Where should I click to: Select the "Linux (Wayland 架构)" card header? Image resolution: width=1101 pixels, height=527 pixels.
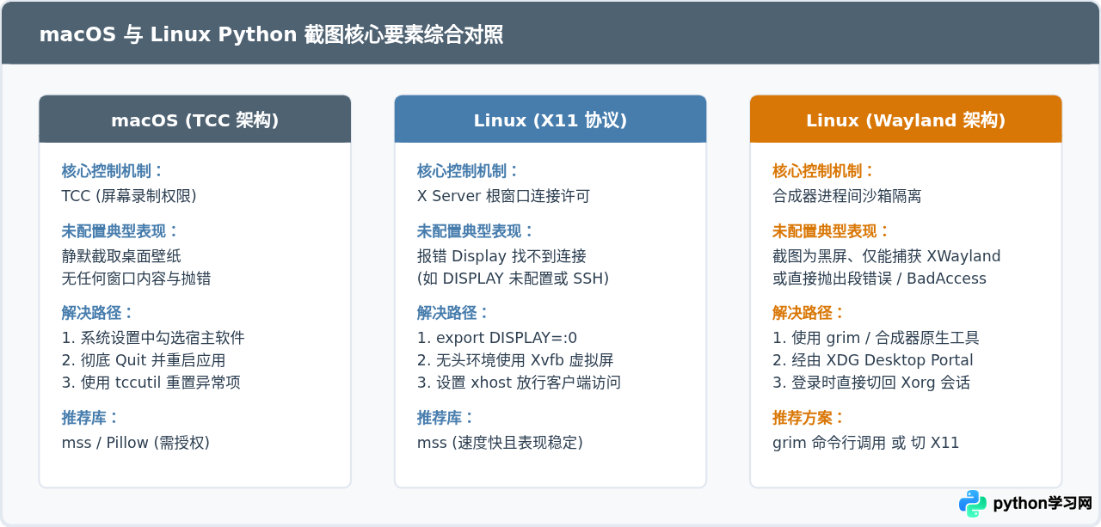click(x=906, y=119)
